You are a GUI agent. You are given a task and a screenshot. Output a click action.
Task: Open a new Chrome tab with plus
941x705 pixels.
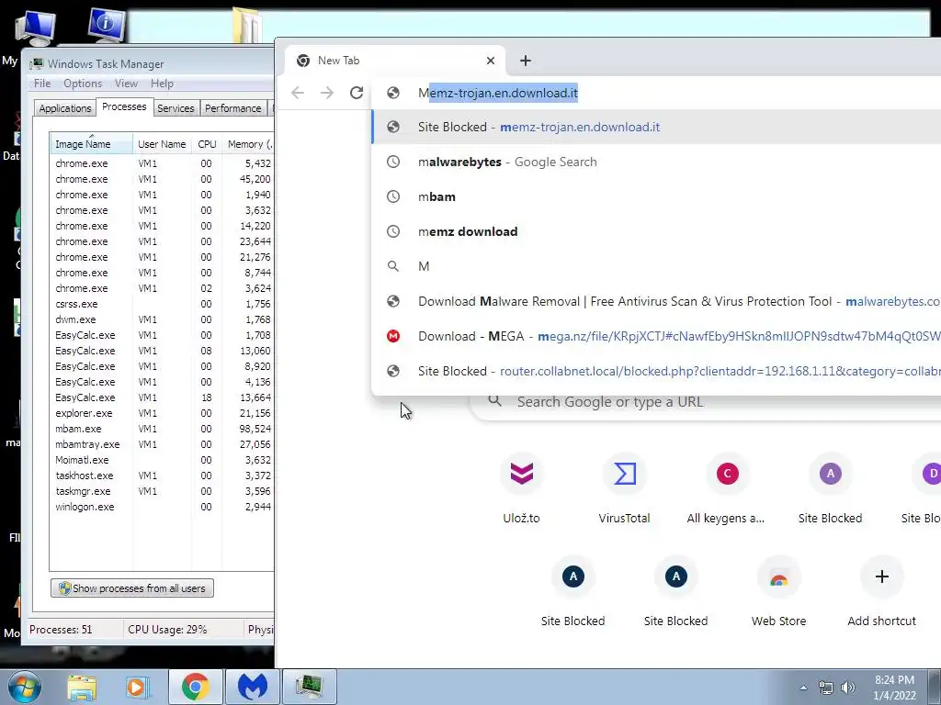click(525, 61)
